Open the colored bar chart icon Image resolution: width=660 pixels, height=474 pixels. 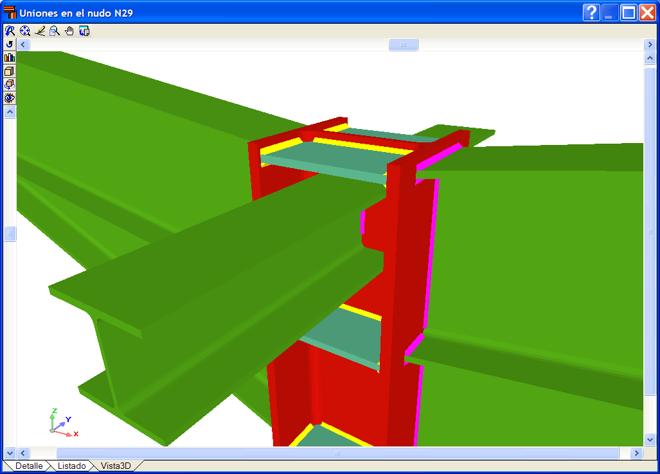10,58
